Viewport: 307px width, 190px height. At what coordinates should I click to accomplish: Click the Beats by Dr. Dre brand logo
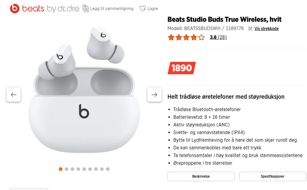pyautogui.click(x=45, y=9)
